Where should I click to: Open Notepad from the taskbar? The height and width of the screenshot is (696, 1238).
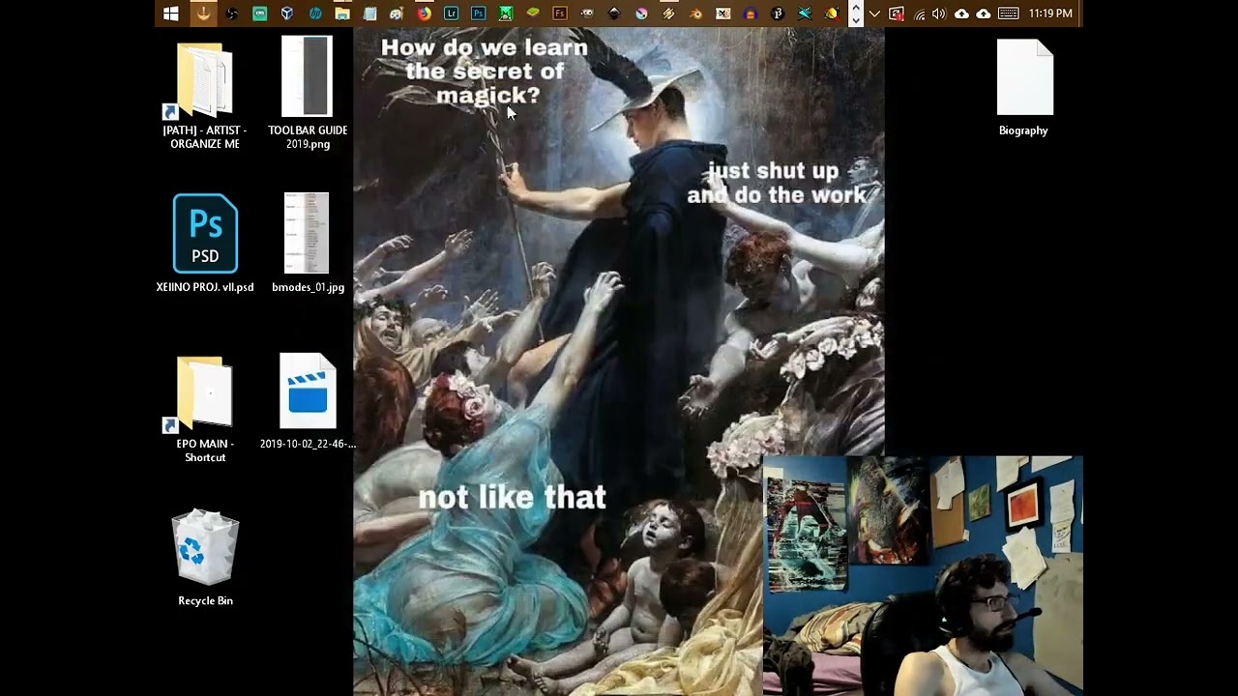[369, 14]
